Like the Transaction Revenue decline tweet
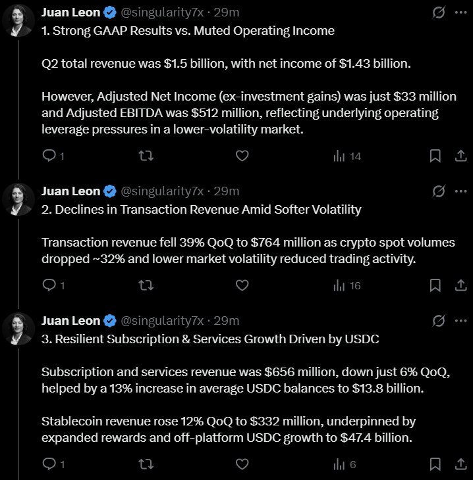473x480 pixels. (242, 285)
